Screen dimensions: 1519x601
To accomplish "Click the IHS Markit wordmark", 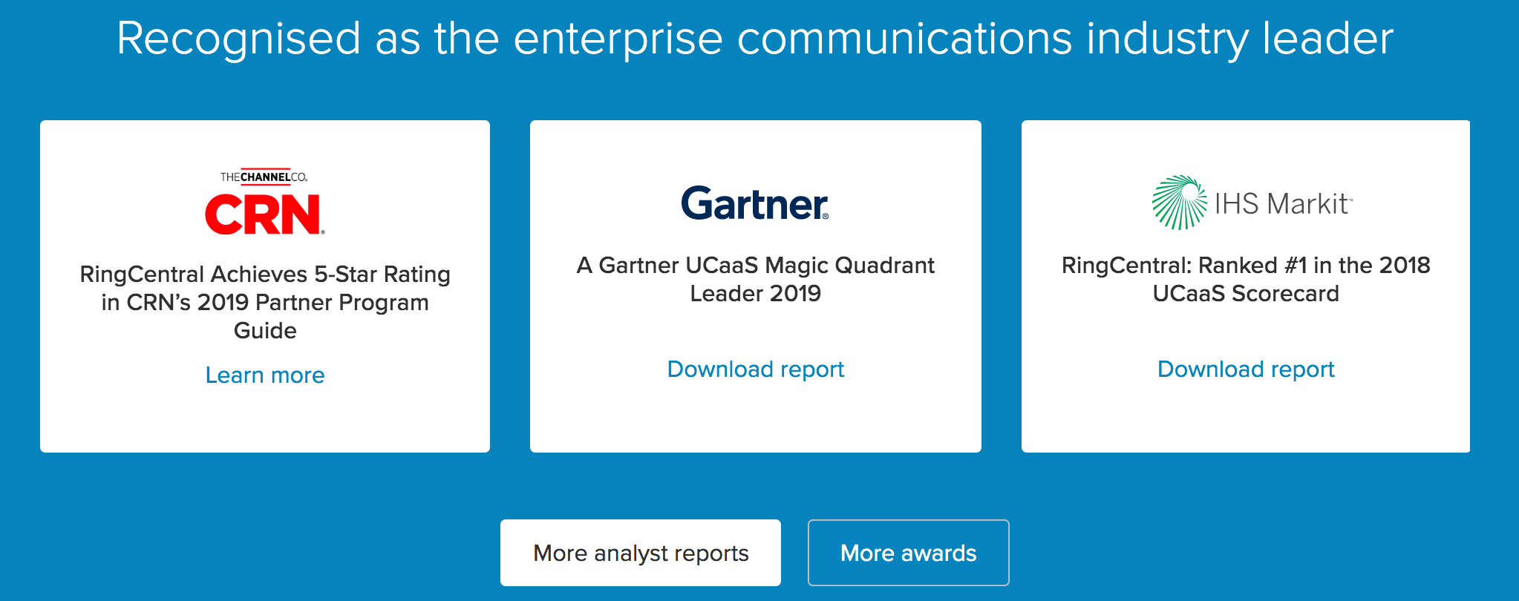I will 1283,203.
